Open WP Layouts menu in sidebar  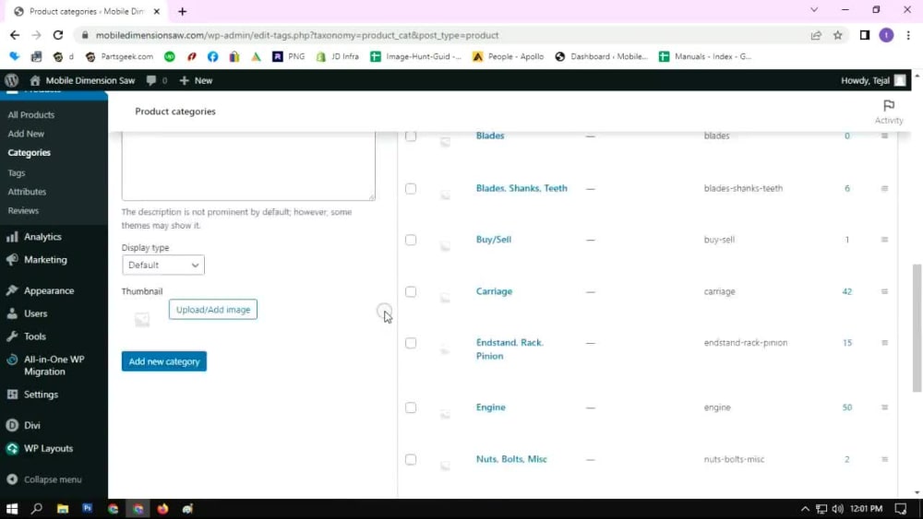pos(48,448)
